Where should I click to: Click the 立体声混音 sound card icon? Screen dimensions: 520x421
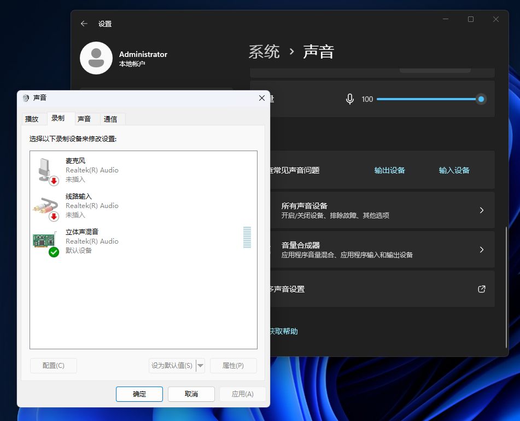click(46, 244)
